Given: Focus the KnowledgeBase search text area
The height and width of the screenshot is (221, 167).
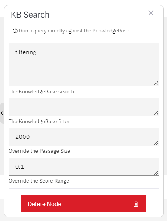Looking at the screenshot, I should (x=84, y=65).
